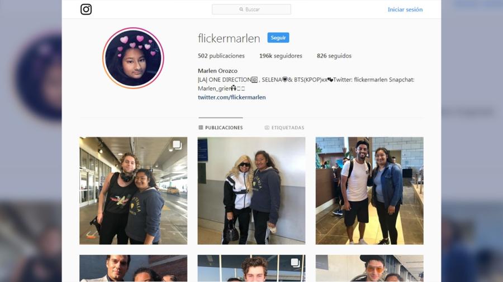
Task: Open the twitter.com/flickermarlen link
Action: 231,97
